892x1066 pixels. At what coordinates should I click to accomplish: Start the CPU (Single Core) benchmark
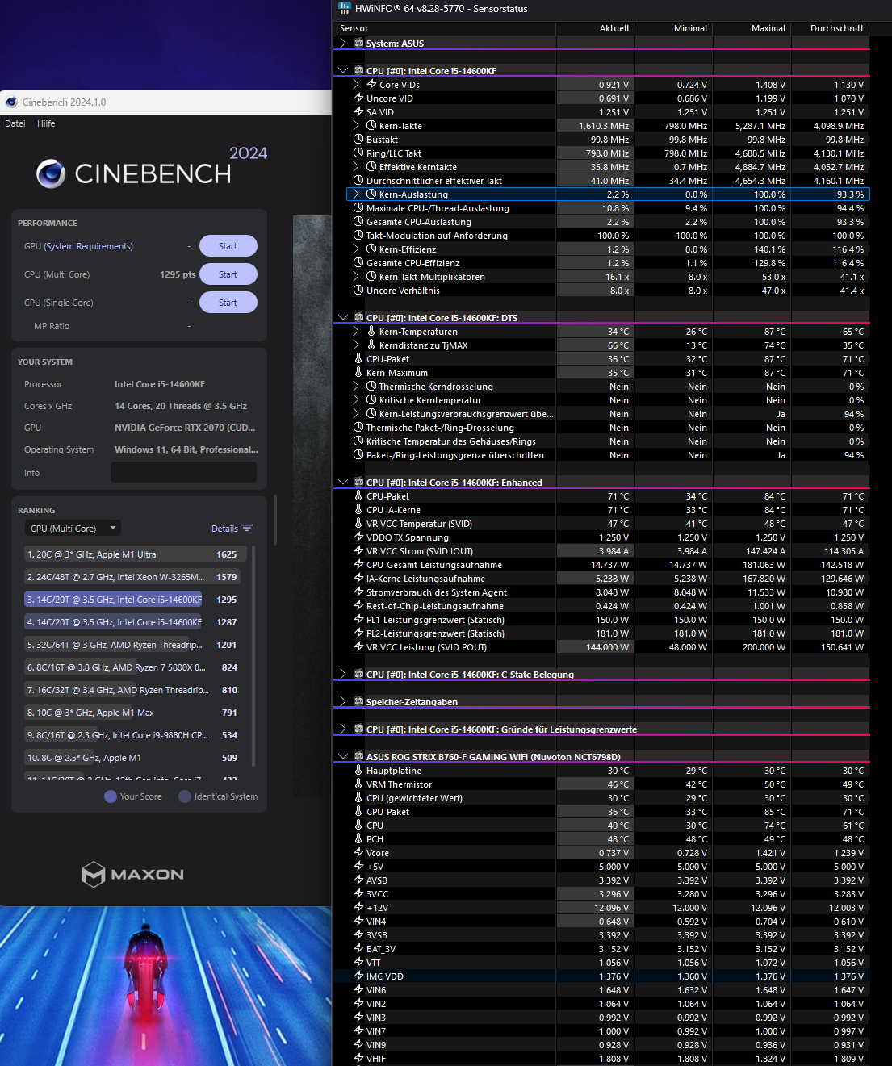pos(228,303)
